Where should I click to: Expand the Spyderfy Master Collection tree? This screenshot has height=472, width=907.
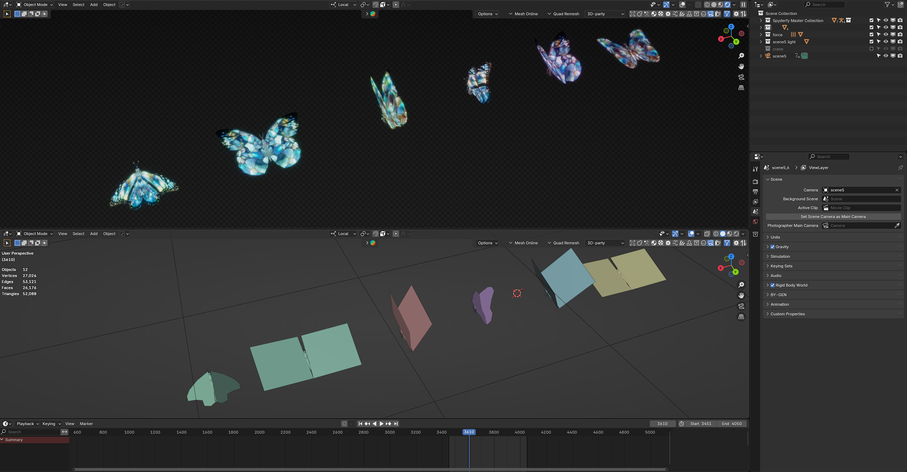pos(761,21)
